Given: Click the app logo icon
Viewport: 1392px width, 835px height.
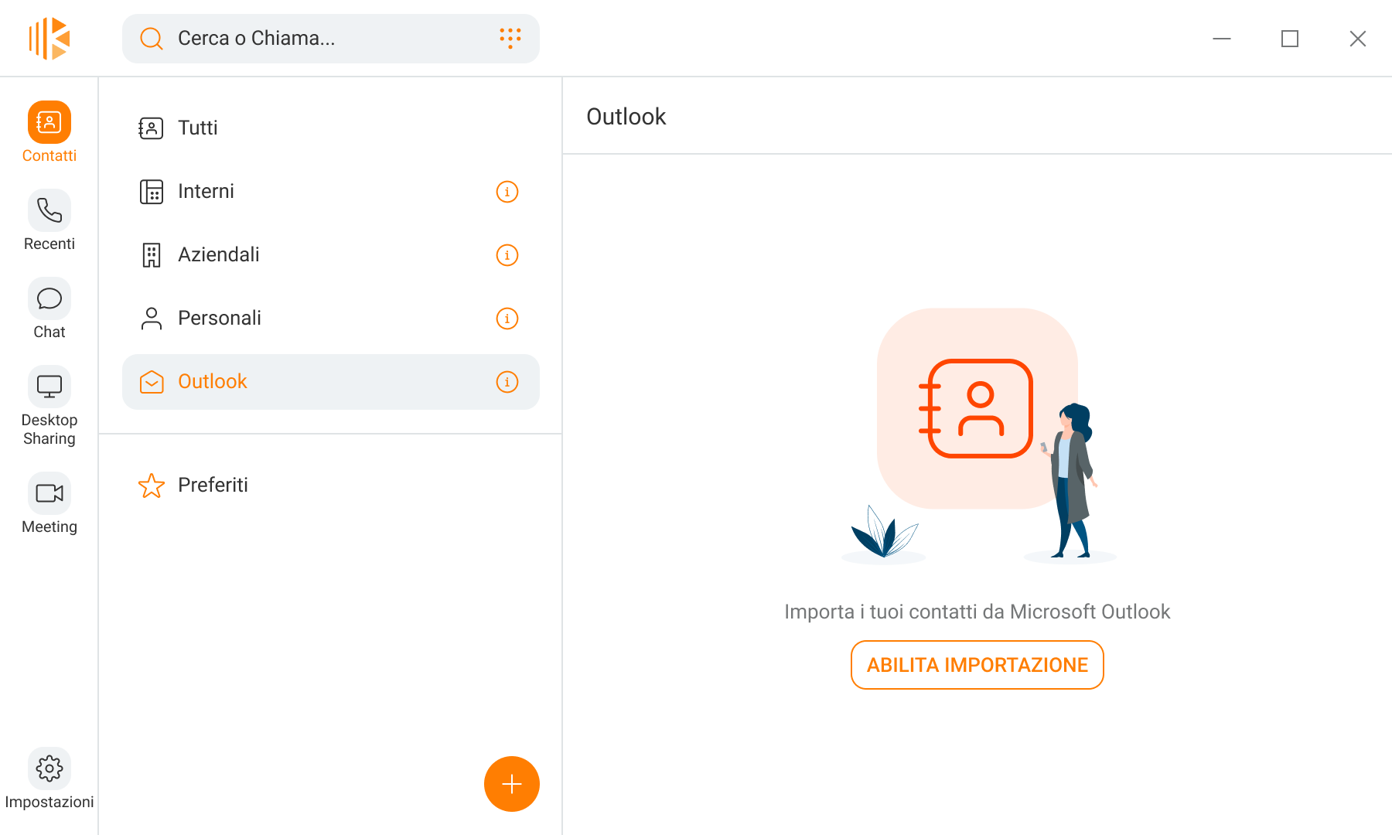Looking at the screenshot, I should (49, 39).
